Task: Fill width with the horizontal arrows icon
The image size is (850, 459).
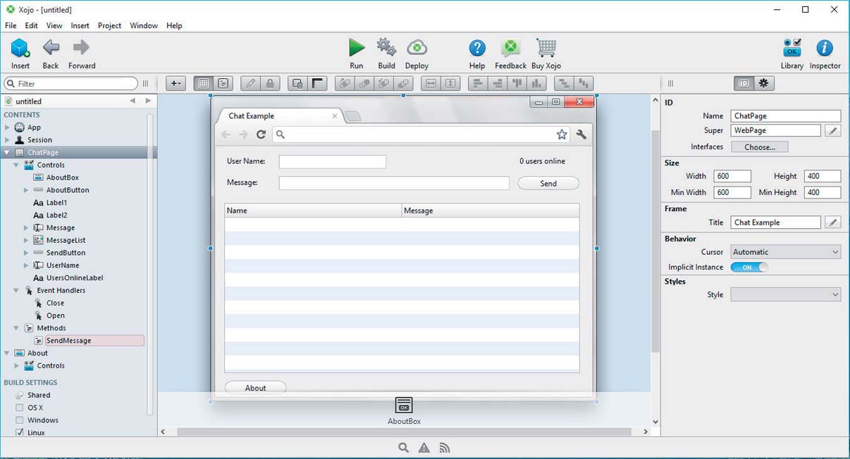Action: click(x=431, y=83)
